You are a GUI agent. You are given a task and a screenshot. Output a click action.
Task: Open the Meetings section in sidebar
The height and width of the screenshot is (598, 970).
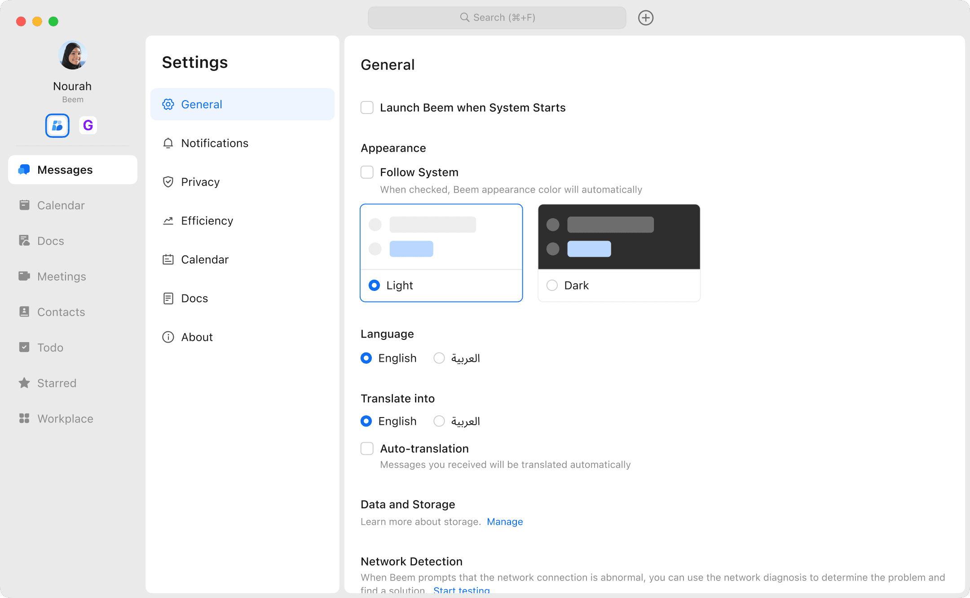point(62,277)
